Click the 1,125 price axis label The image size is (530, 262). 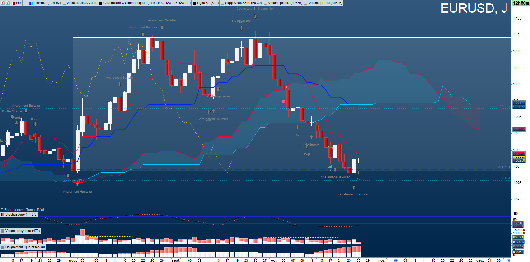(x=517, y=18)
